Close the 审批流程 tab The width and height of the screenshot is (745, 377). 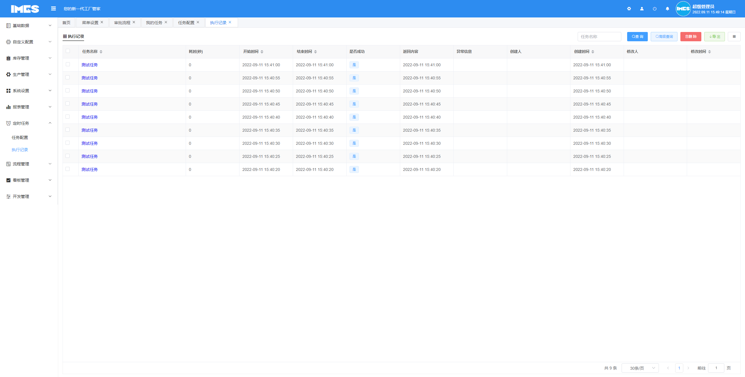coord(134,22)
